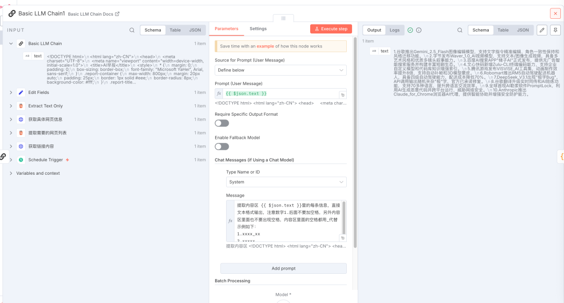Expand the 提取需要的网页列表 node

[x=11, y=133]
